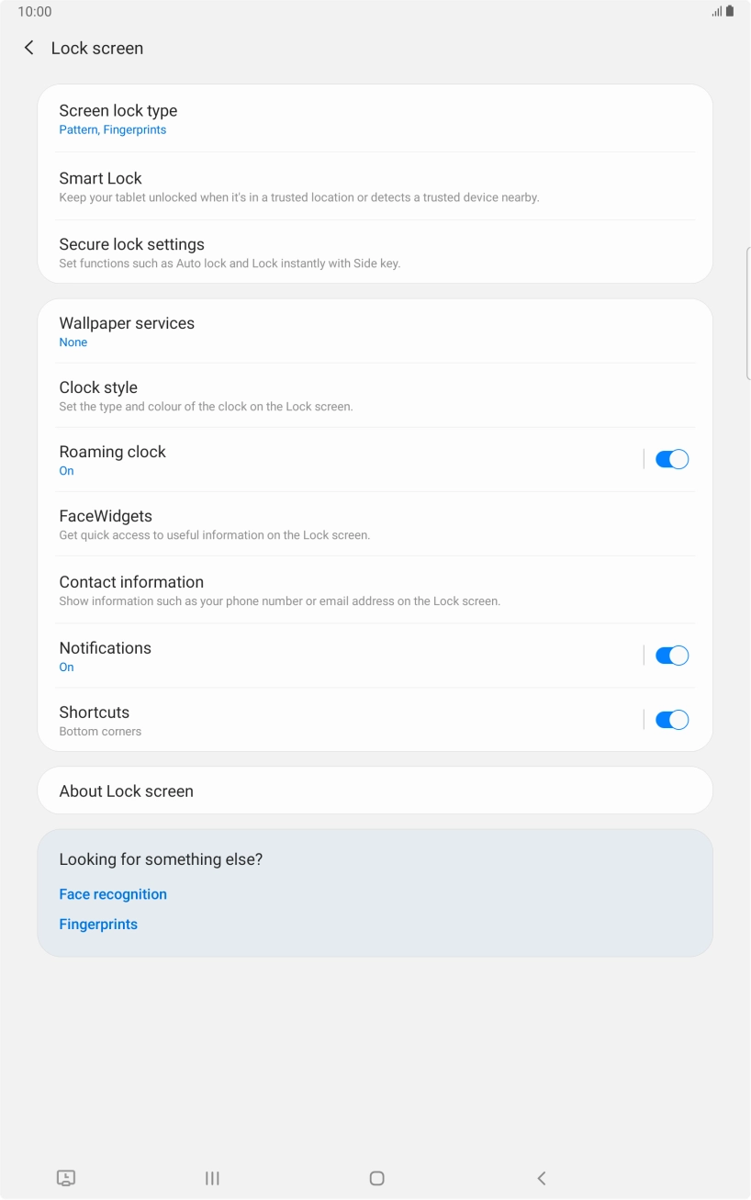Image resolution: width=751 pixels, height=1200 pixels.
Task: Open recent apps from the navigation bar
Action: 212,1178
